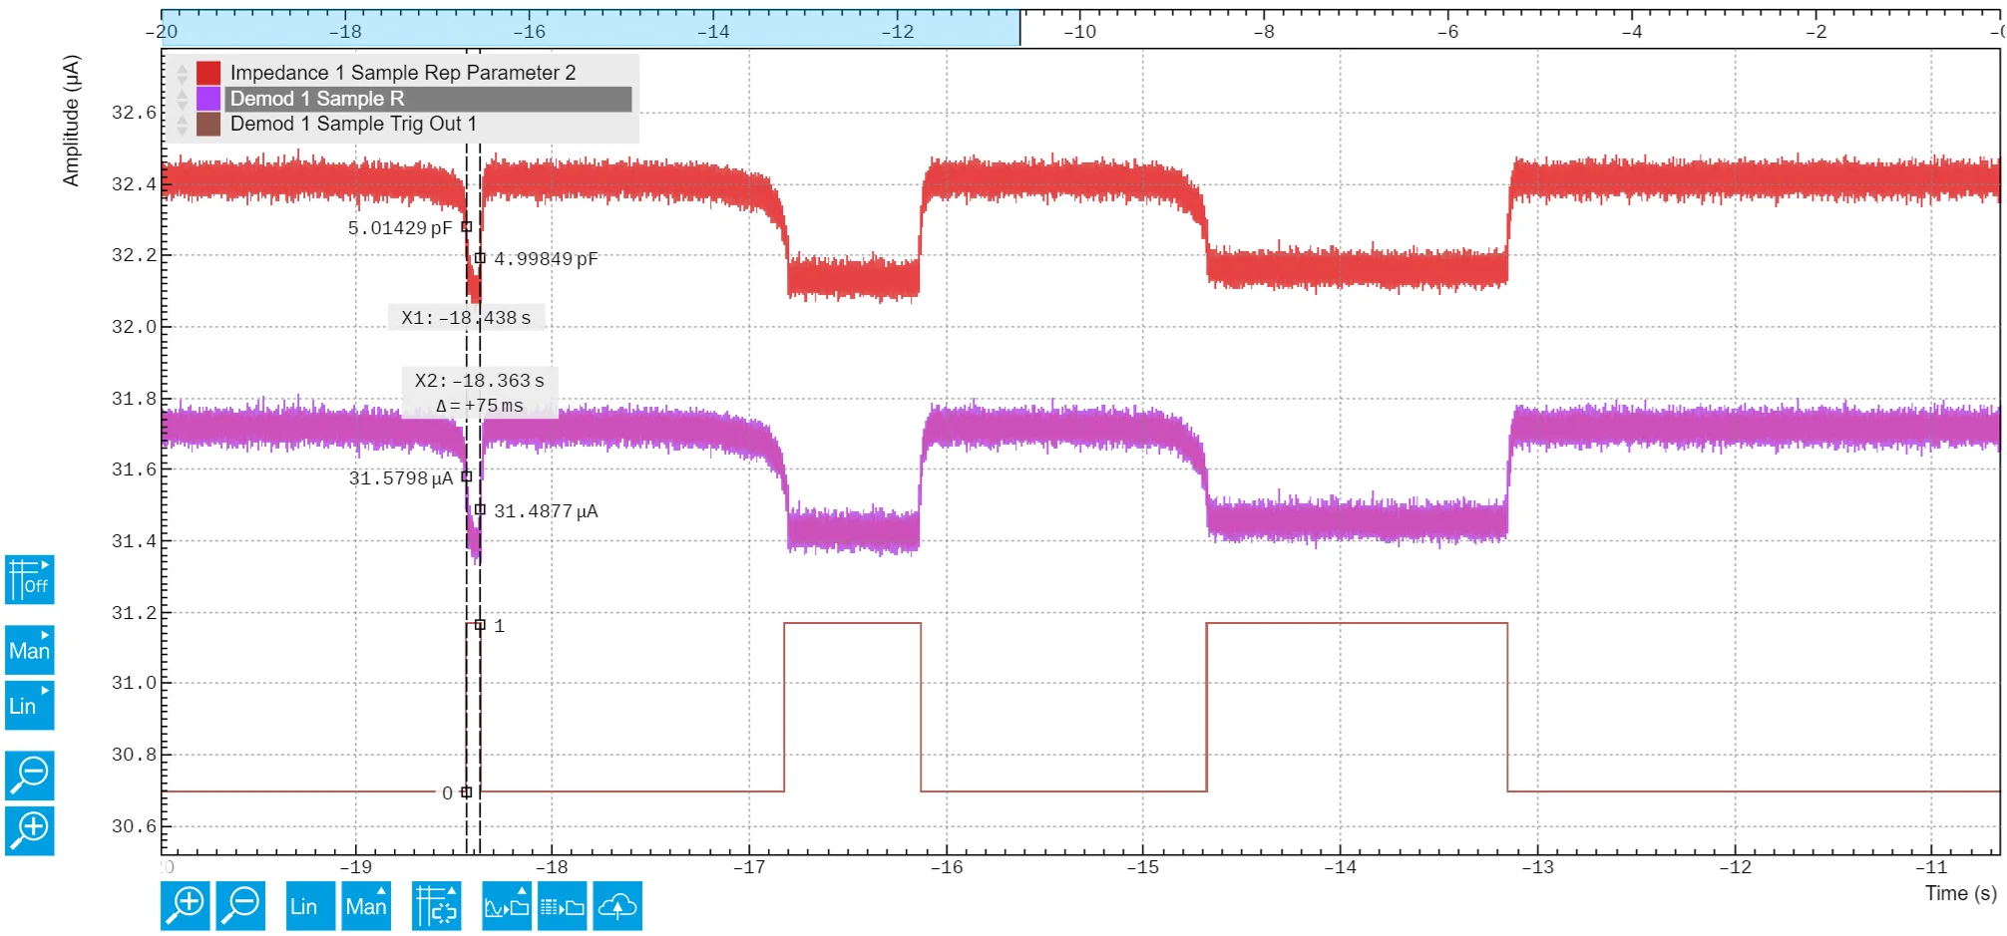2007x936 pixels.
Task: Zoom in the vertical axis
Action: pos(30,830)
